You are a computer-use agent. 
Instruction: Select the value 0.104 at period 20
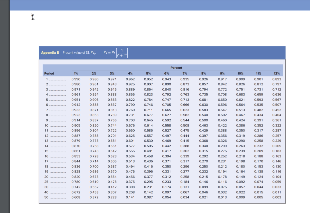pos(277,176)
